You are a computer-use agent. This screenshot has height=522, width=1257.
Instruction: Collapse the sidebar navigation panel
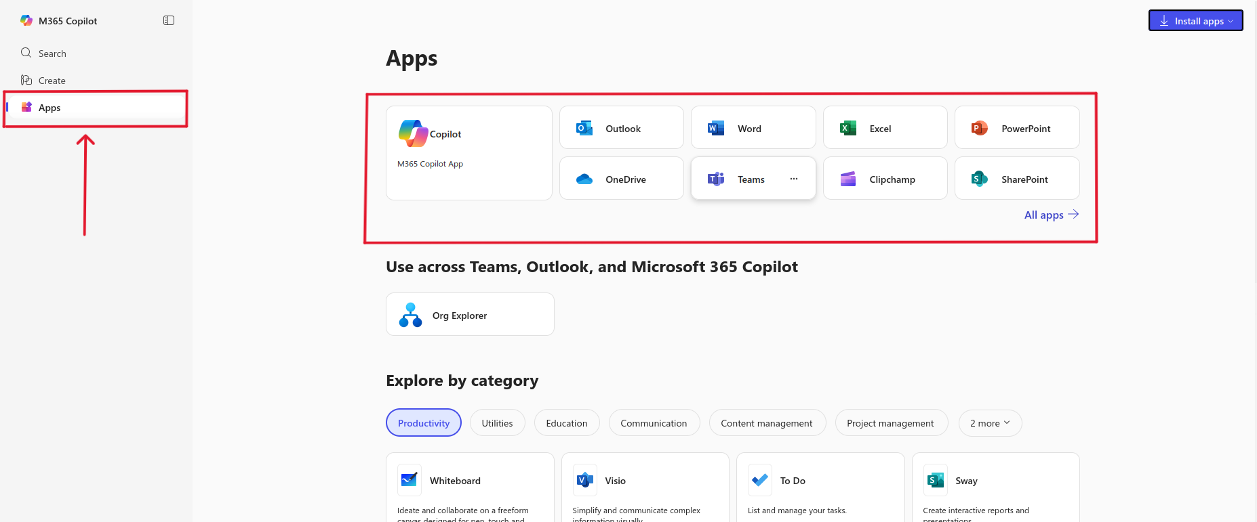[169, 20]
